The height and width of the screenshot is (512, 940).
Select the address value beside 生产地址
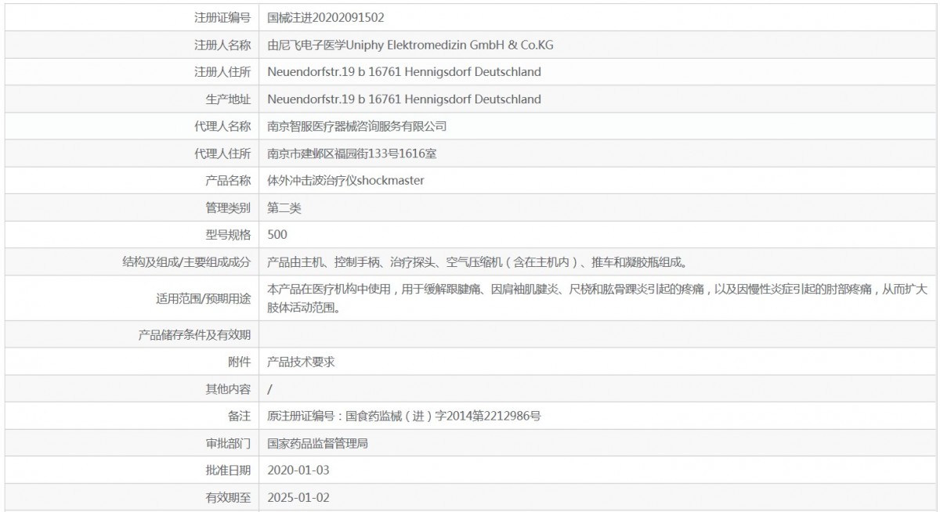click(x=404, y=99)
